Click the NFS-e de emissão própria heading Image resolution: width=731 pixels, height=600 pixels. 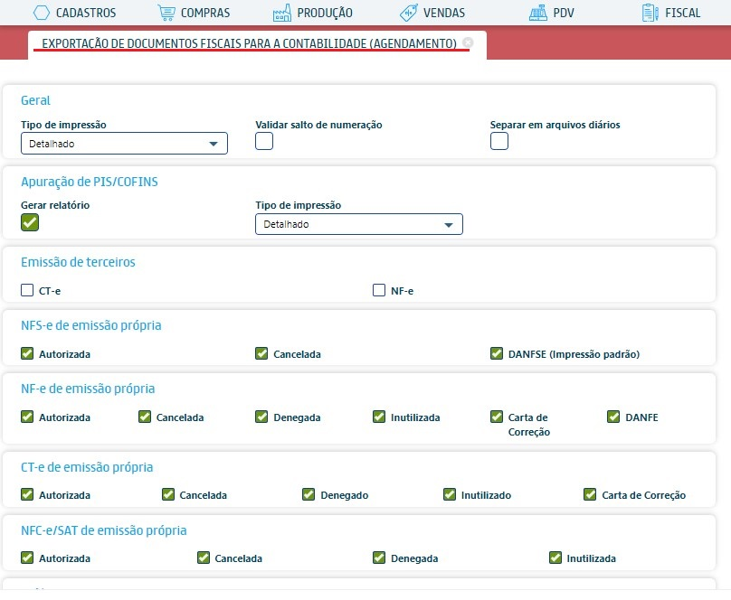[x=90, y=325]
